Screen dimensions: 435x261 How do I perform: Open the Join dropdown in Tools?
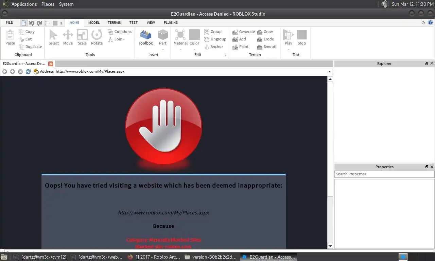pyautogui.click(x=117, y=39)
